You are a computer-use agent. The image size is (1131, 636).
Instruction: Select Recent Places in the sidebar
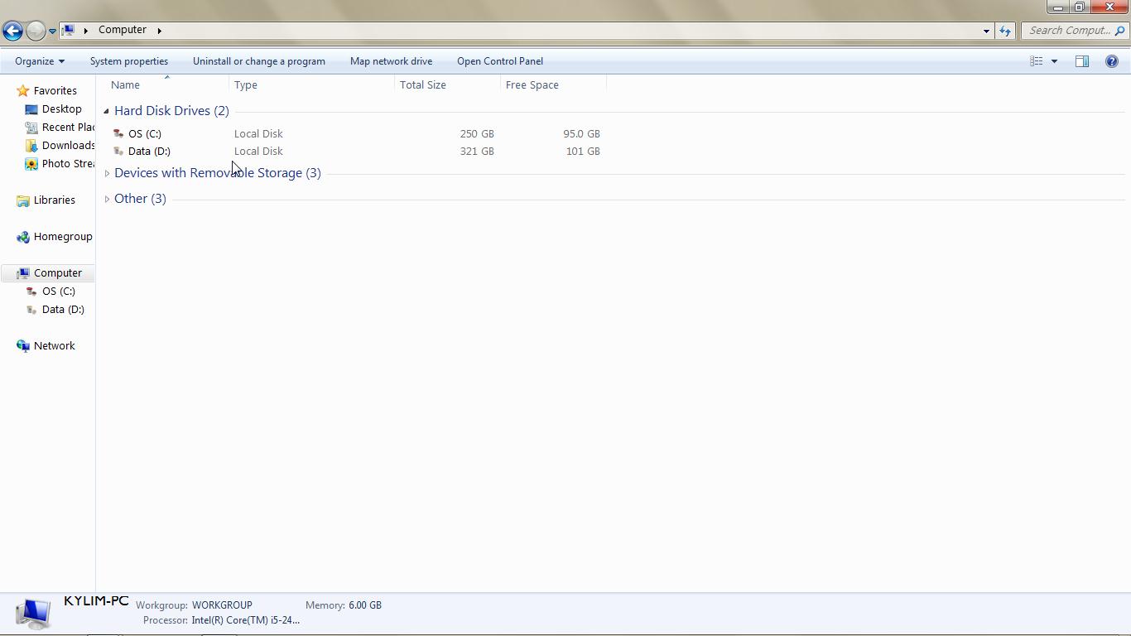click(66, 127)
